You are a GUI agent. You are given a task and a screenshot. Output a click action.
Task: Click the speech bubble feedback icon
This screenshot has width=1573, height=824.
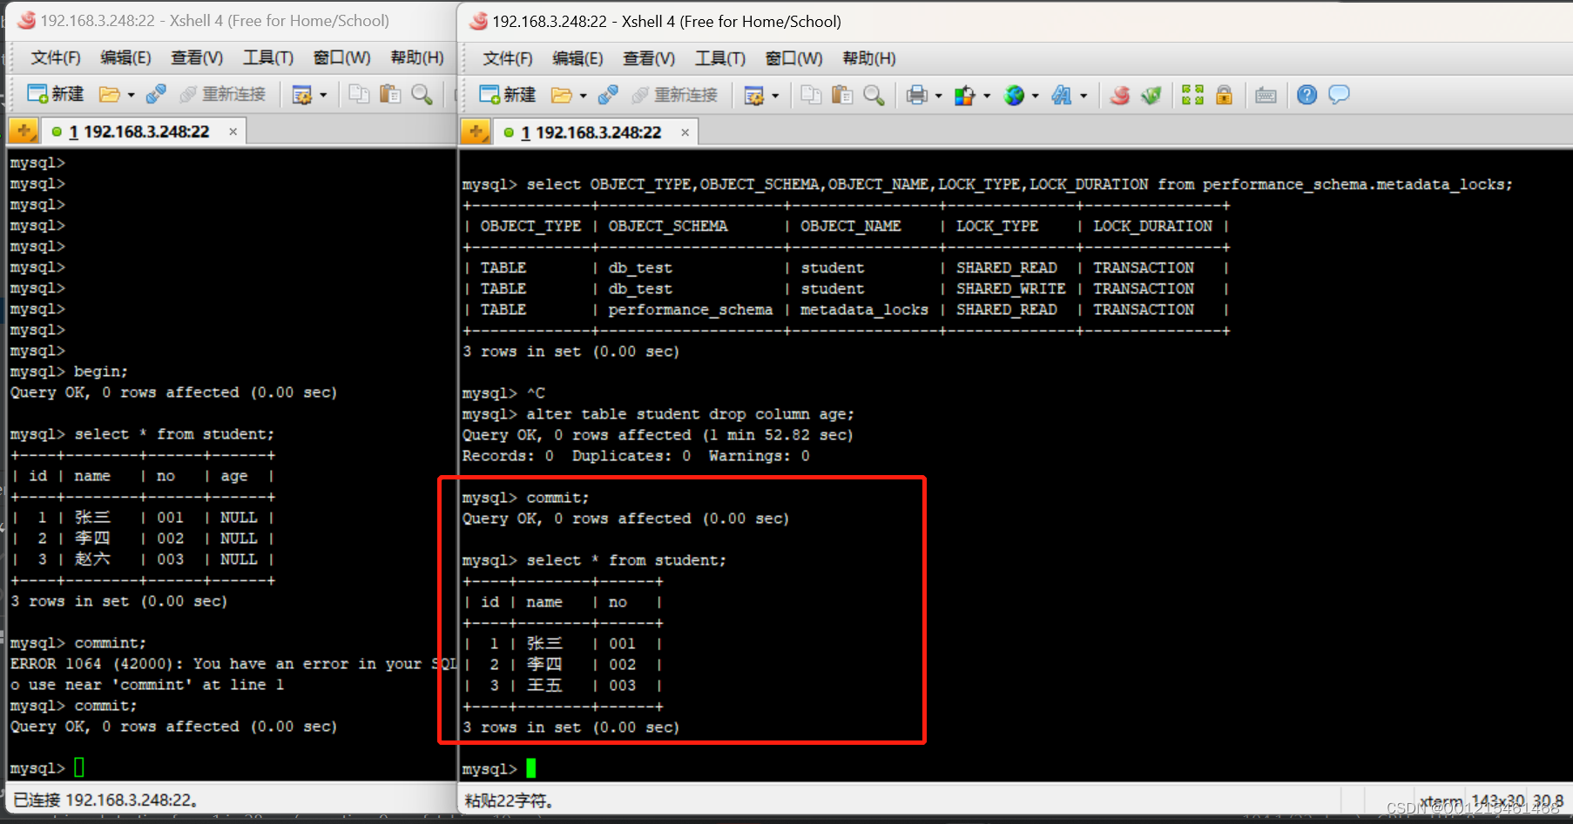tap(1339, 94)
